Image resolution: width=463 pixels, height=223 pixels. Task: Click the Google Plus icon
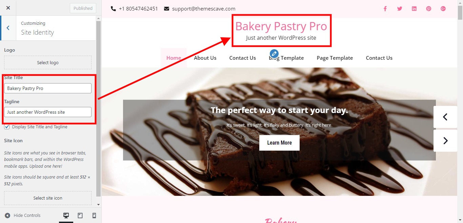tap(443, 9)
